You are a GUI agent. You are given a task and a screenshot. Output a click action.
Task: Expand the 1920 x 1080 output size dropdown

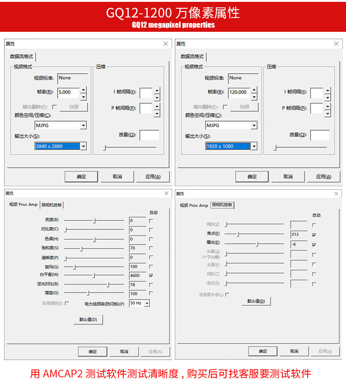click(x=254, y=146)
